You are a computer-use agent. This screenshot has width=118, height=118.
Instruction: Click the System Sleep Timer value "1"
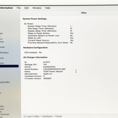[x=70, y=26]
